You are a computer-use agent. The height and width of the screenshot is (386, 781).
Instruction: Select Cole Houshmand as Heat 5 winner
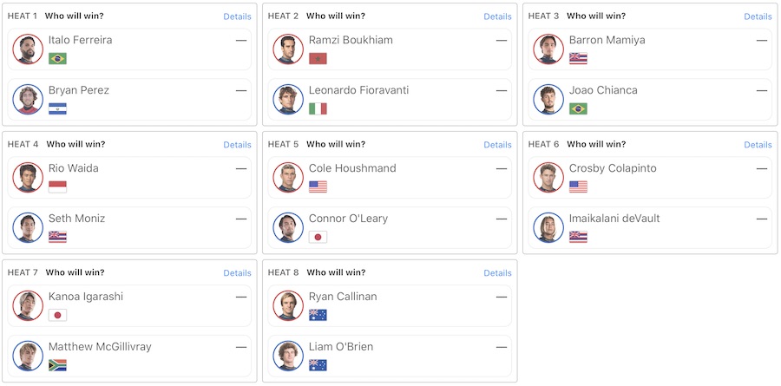click(390, 177)
